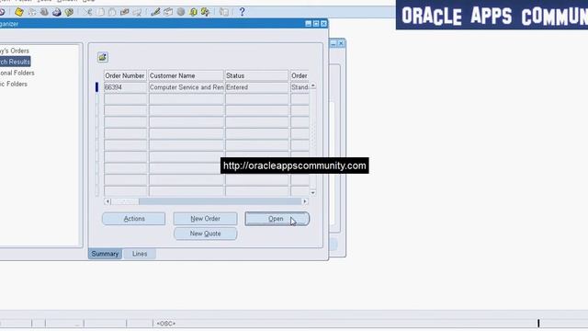
Task: Click the Cut scissors toolbar icon
Action: (x=88, y=12)
